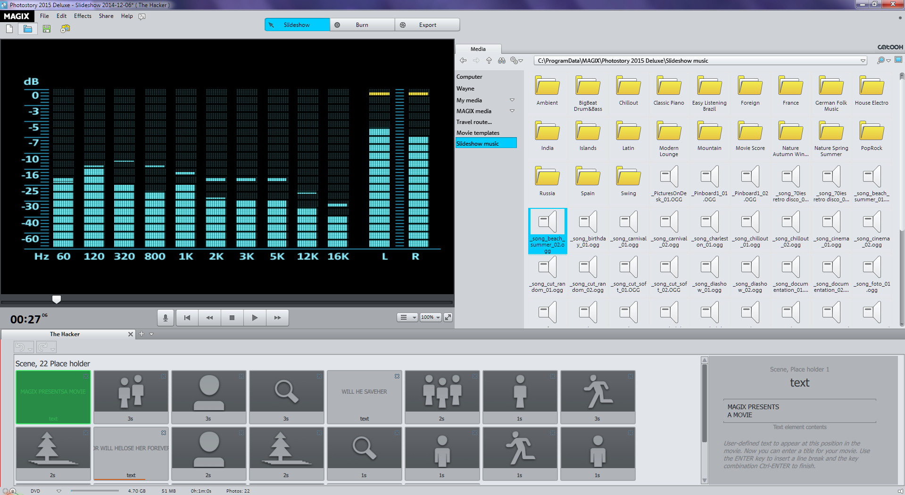
Task: Open the 100% zoom dropdown
Action: (431, 317)
